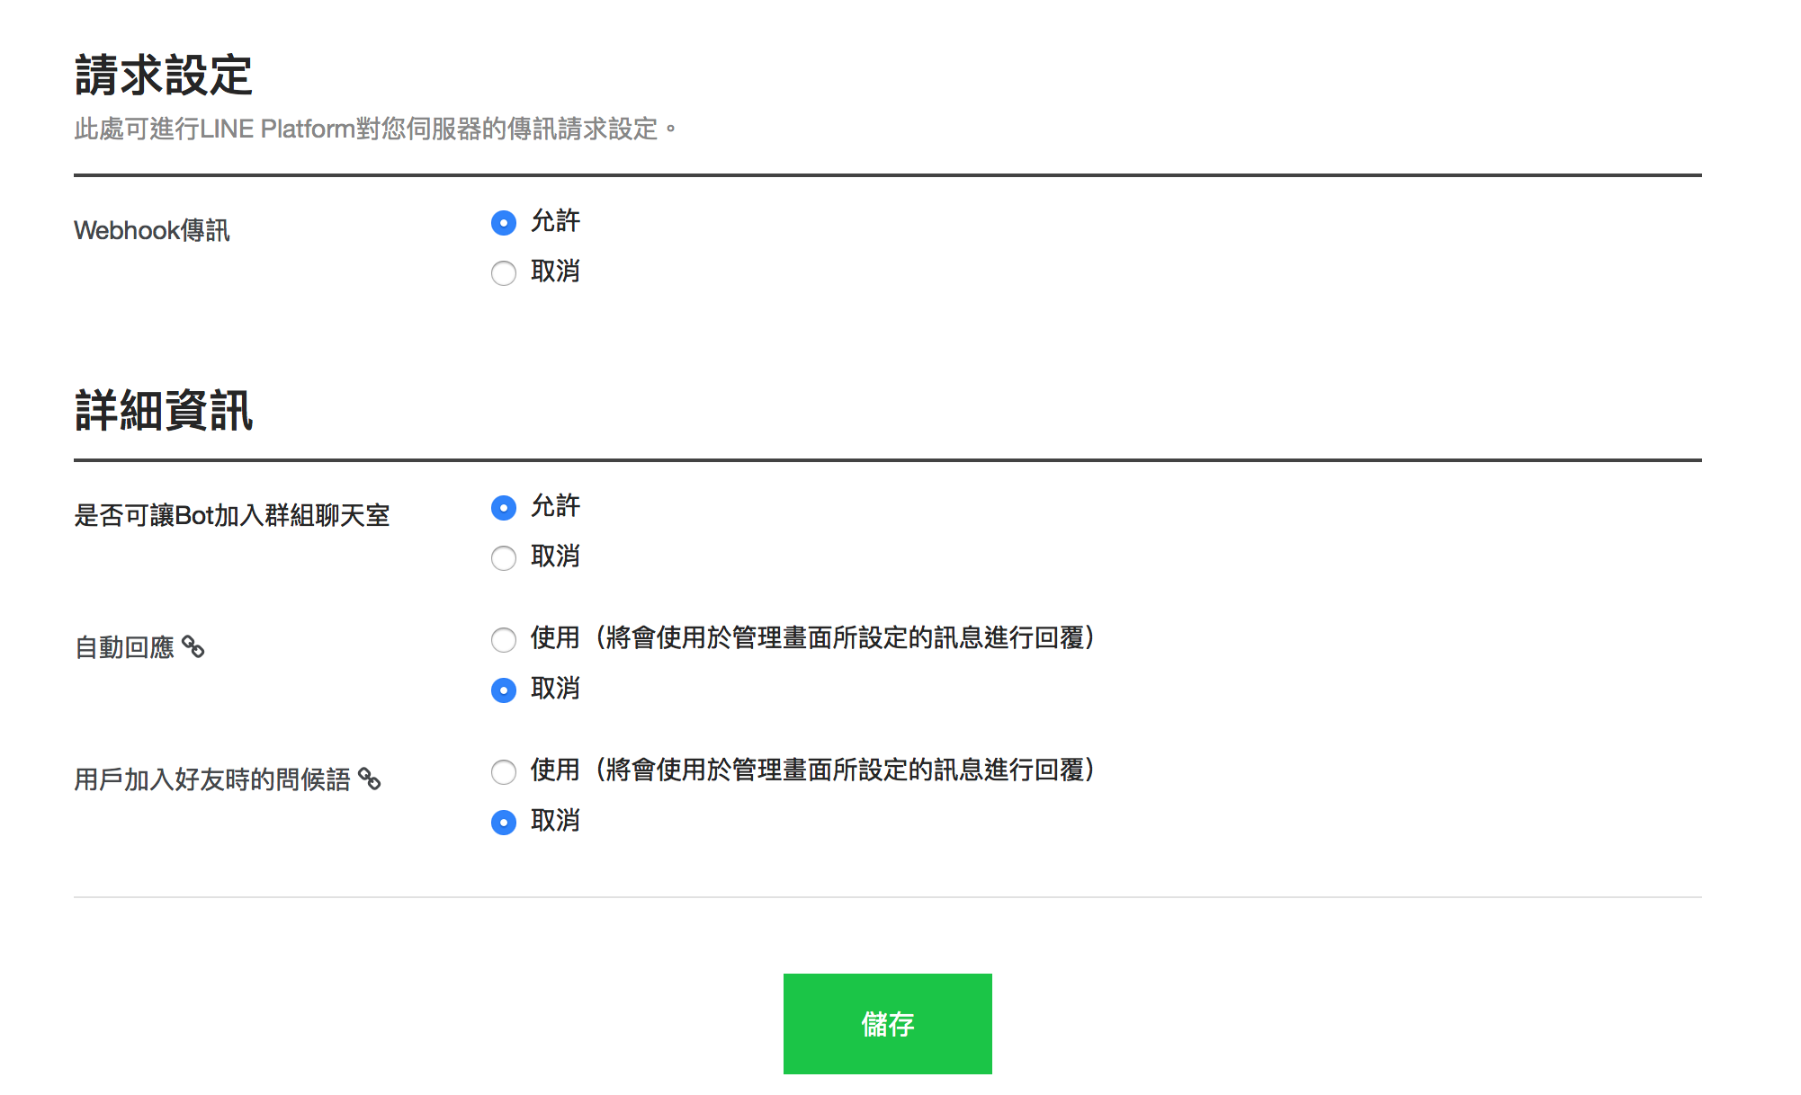Pick 取消 radio under 自動回應
Screen dimensions: 1801x1095
504,690
